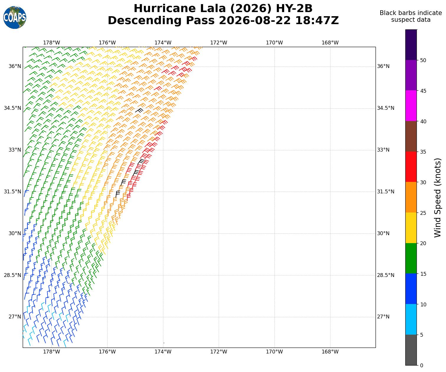Pick the red 30–35 knot colorbar segment
The width and height of the screenshot is (446, 372).
point(411,167)
